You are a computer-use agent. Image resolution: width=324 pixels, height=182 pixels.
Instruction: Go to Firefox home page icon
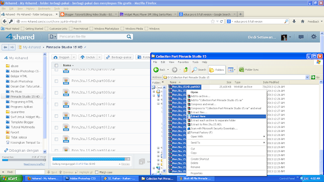pos(303,21)
